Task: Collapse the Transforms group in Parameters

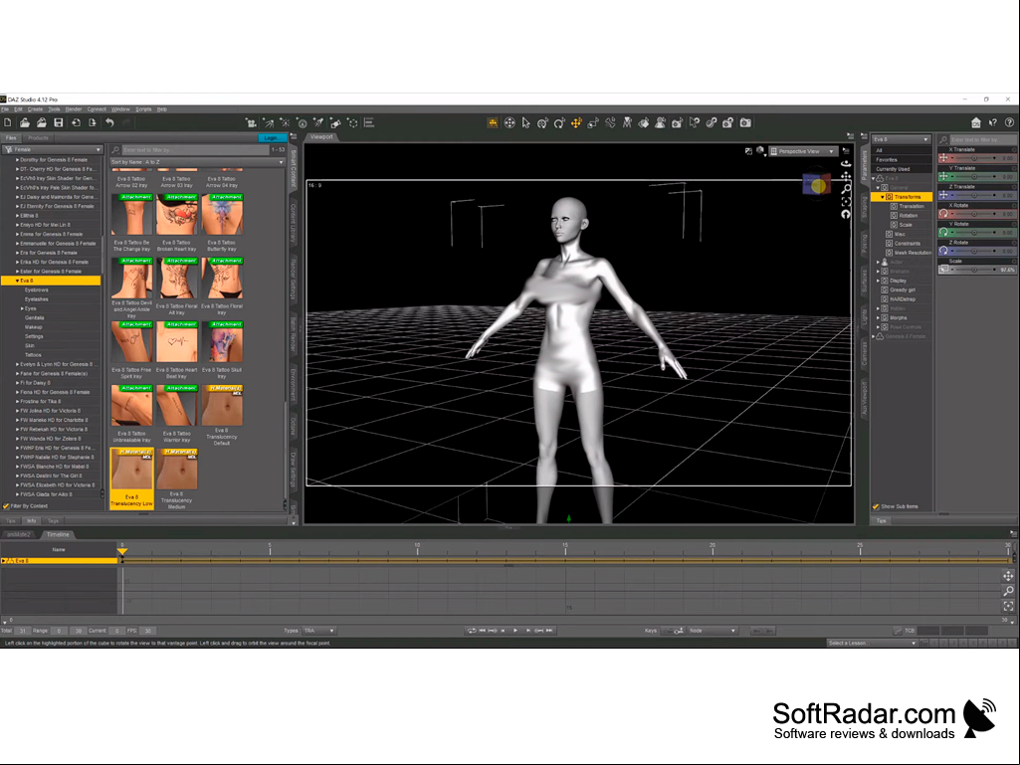Action: click(x=882, y=196)
